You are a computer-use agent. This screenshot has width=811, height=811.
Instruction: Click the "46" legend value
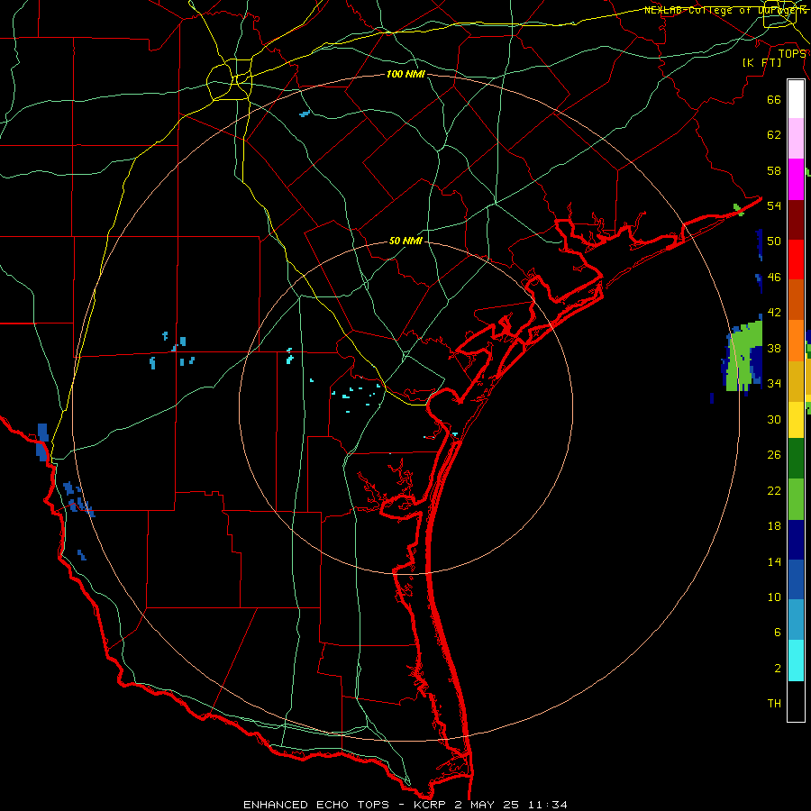(774, 278)
